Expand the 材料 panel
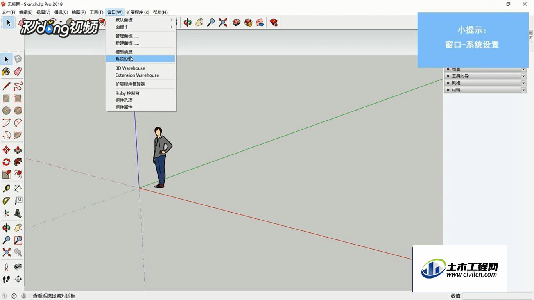The image size is (534, 300). pos(448,90)
